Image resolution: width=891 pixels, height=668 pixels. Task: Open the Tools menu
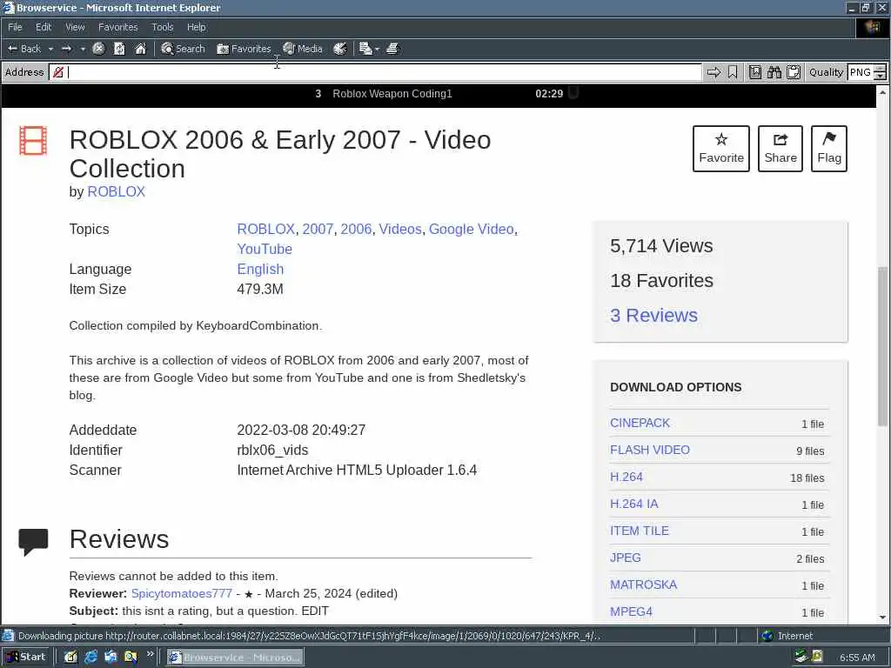click(x=162, y=27)
